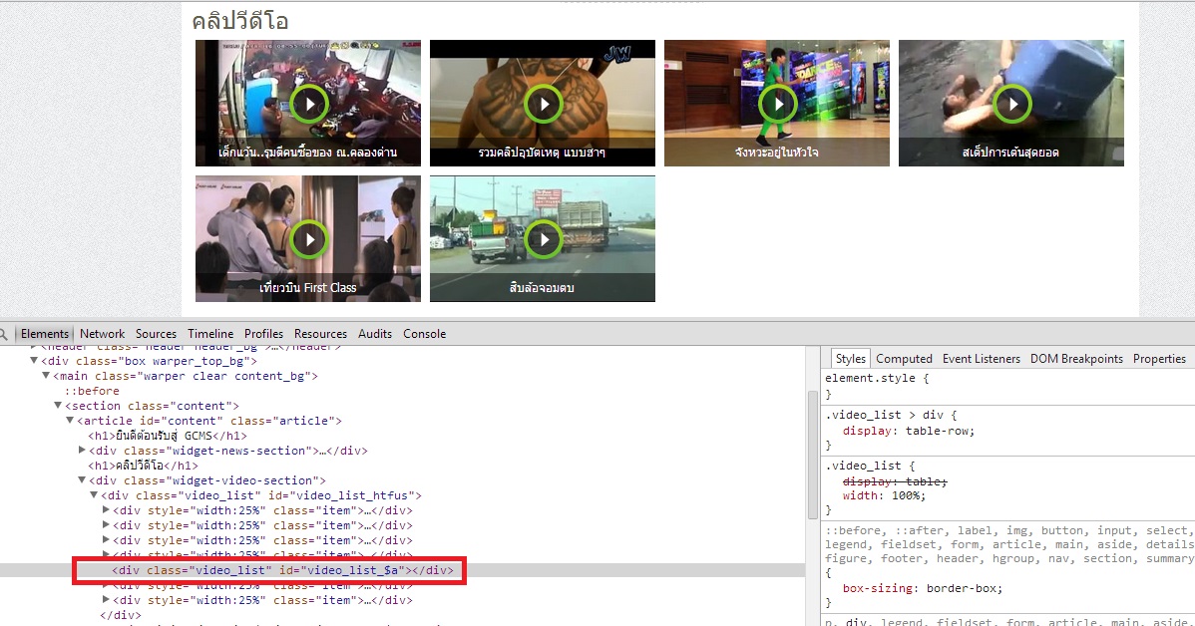Viewport: 1195px width, 626px height.
Task: Switch to the Timeline tab
Action: (x=210, y=334)
